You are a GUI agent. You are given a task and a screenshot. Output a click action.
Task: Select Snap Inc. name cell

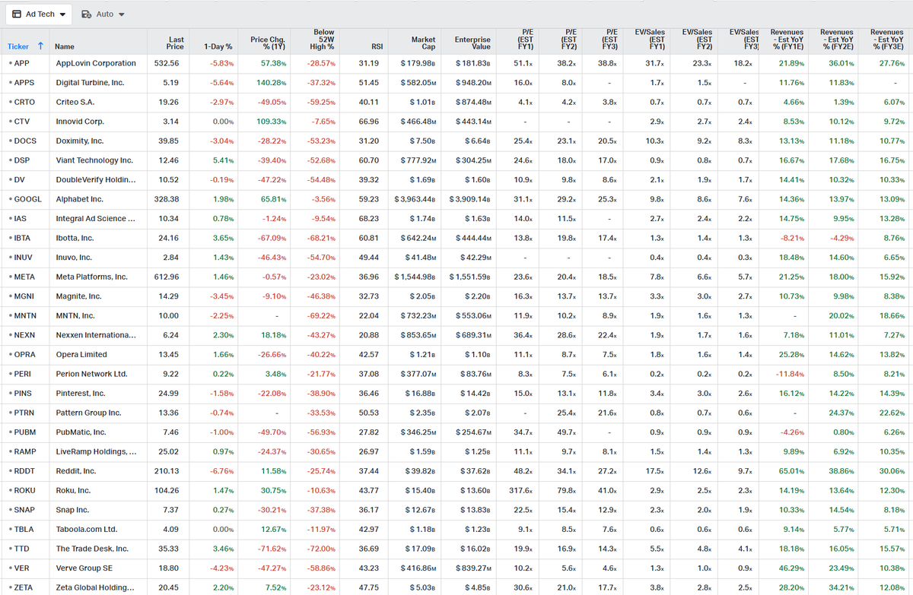coord(72,510)
